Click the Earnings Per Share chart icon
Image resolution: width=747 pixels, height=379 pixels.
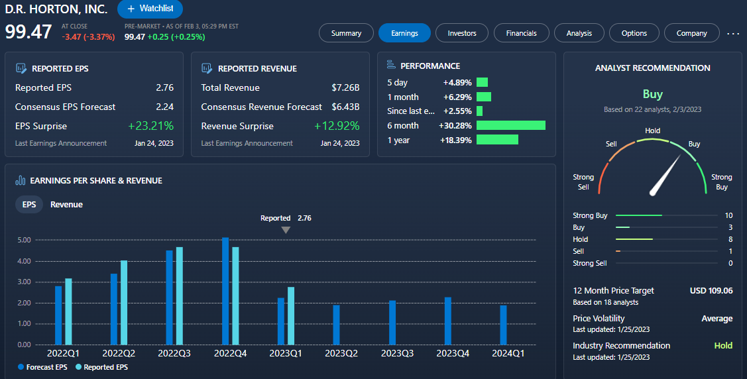tap(21, 180)
